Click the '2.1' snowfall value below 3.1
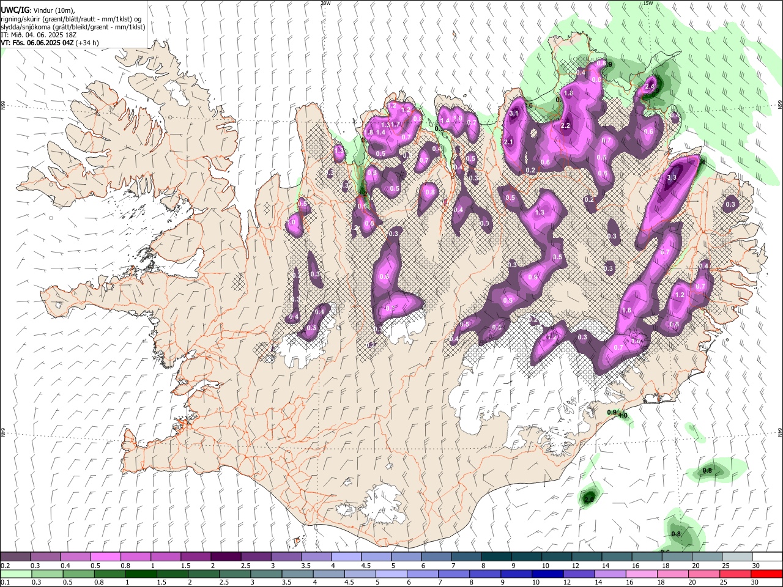 pyautogui.click(x=508, y=142)
